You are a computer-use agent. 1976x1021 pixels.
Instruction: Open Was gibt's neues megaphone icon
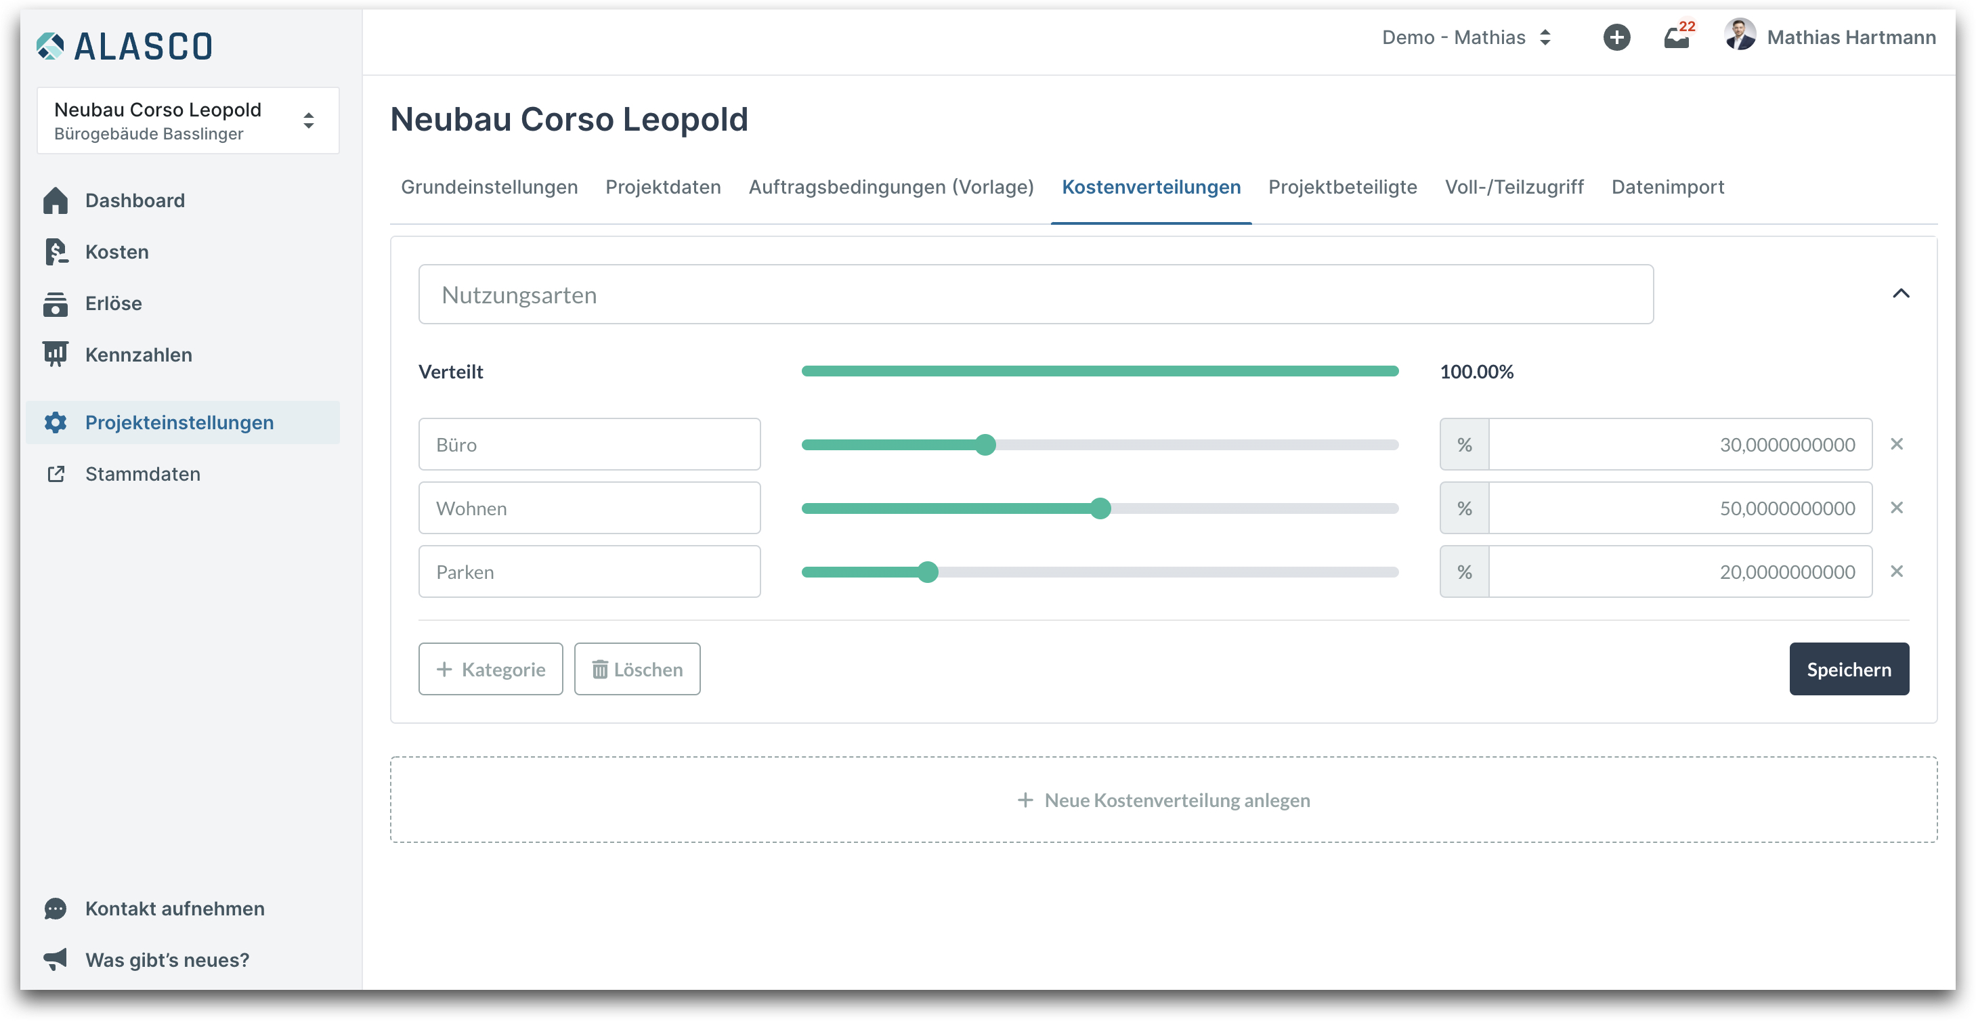click(56, 959)
